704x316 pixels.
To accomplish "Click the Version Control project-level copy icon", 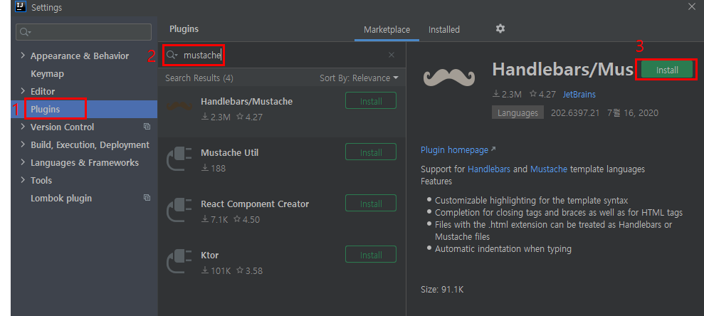I will tap(147, 127).
